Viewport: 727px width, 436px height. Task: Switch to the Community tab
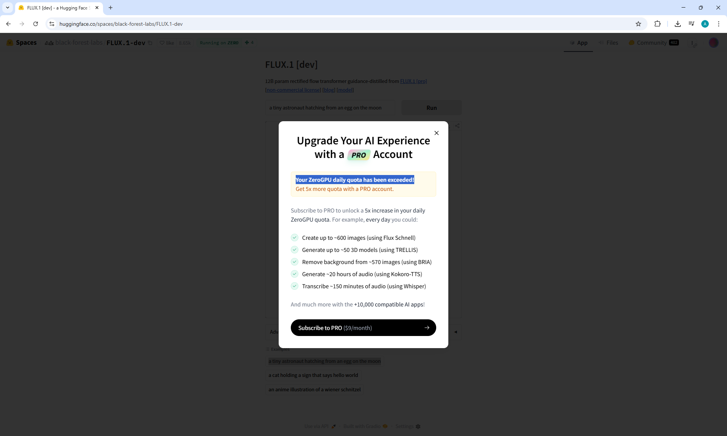[x=652, y=43]
